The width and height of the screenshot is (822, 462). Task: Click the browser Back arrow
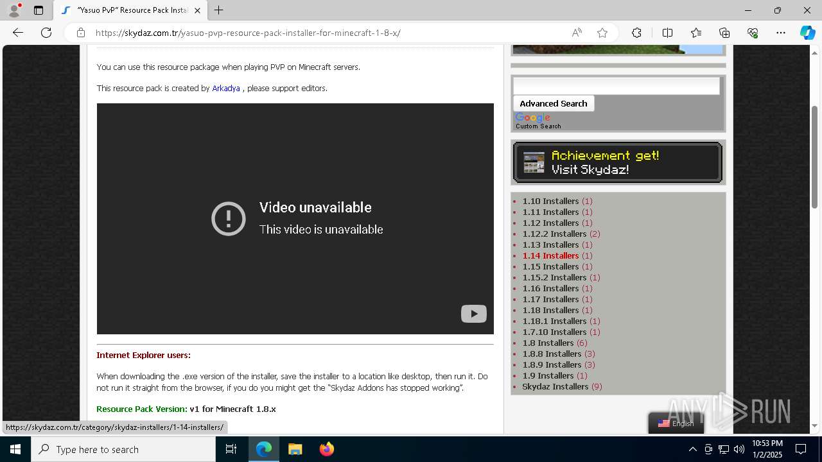point(18,33)
